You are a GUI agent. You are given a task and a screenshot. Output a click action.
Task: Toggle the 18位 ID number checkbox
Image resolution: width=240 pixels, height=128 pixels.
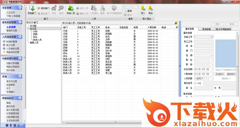(195, 83)
